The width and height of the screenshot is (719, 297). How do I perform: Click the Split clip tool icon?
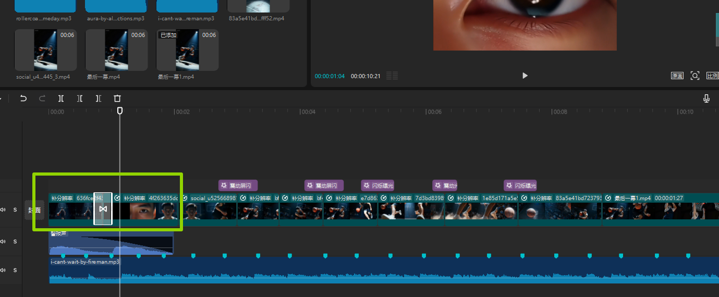[x=61, y=98]
